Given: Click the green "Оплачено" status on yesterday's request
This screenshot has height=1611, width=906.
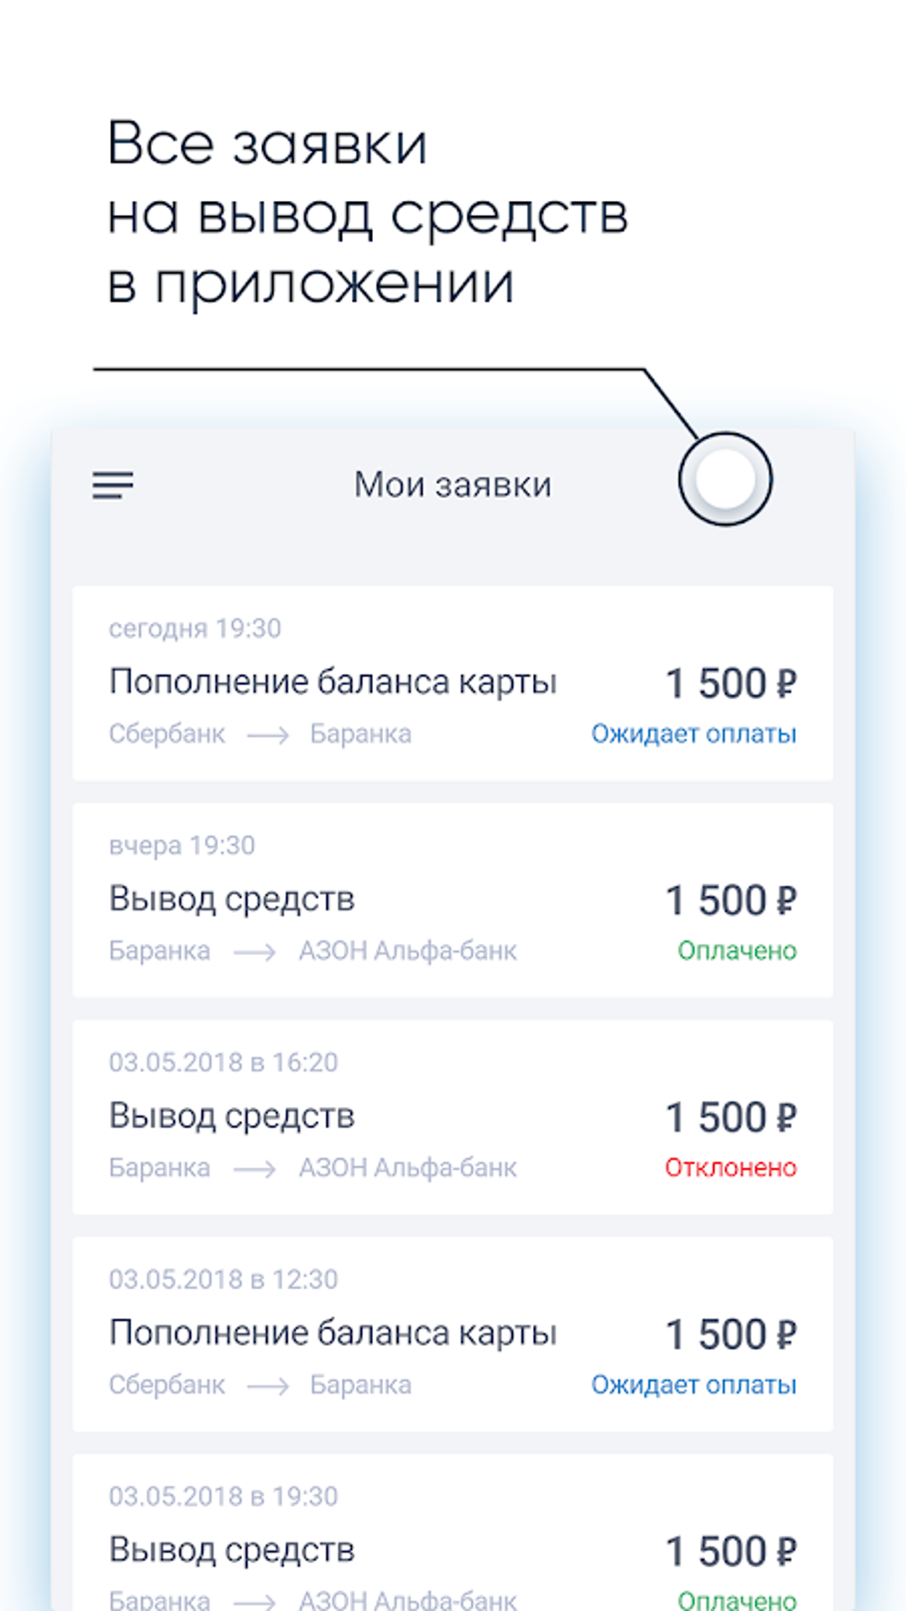Looking at the screenshot, I should pos(736,951).
